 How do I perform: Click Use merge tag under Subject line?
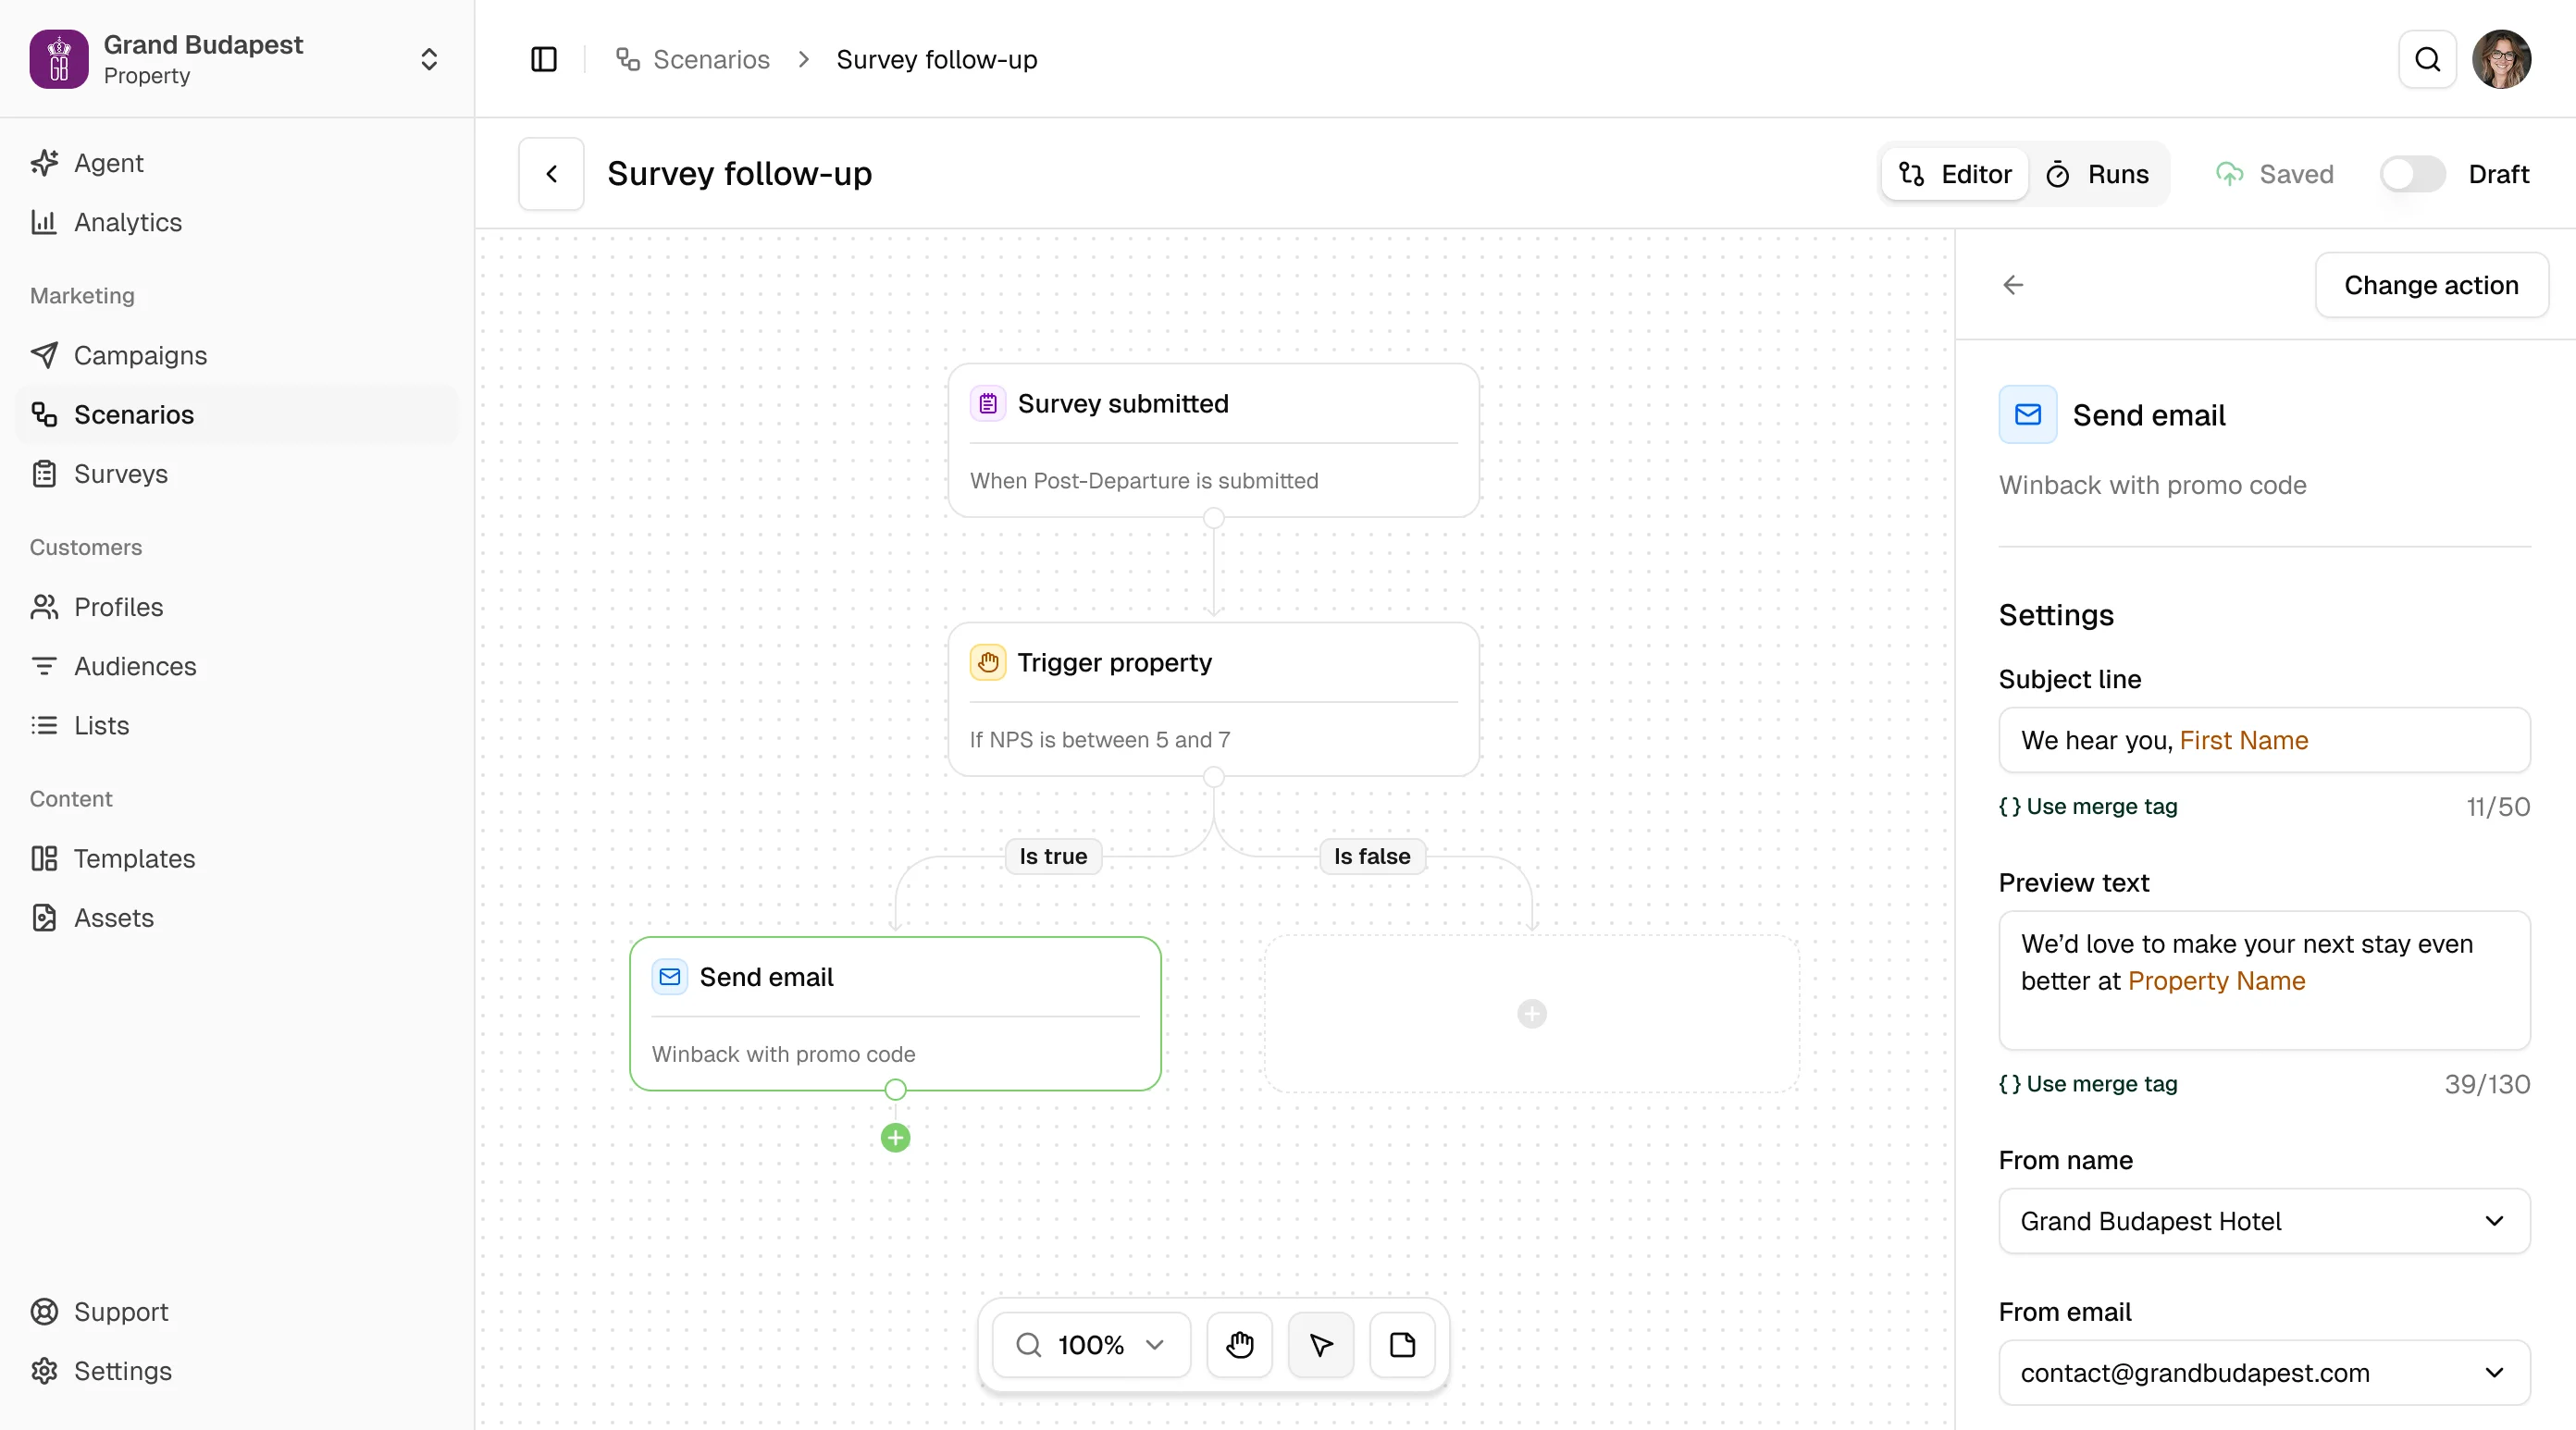[x=2088, y=806]
